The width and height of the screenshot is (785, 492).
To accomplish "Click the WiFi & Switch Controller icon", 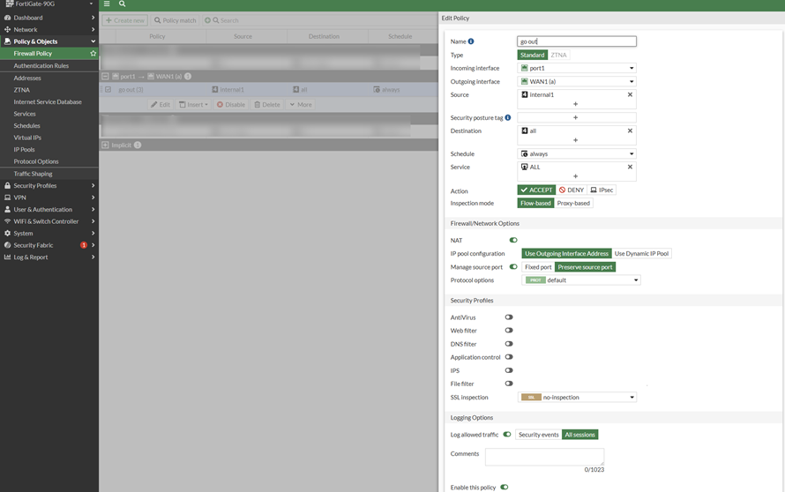I will (x=8, y=221).
